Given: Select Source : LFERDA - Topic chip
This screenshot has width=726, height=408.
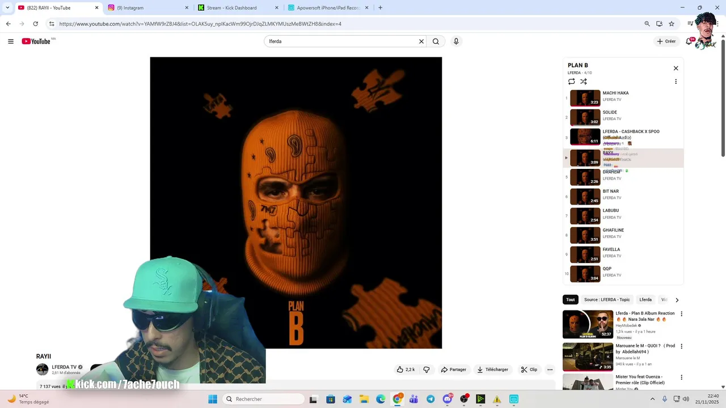Looking at the screenshot, I should pyautogui.click(x=607, y=300).
